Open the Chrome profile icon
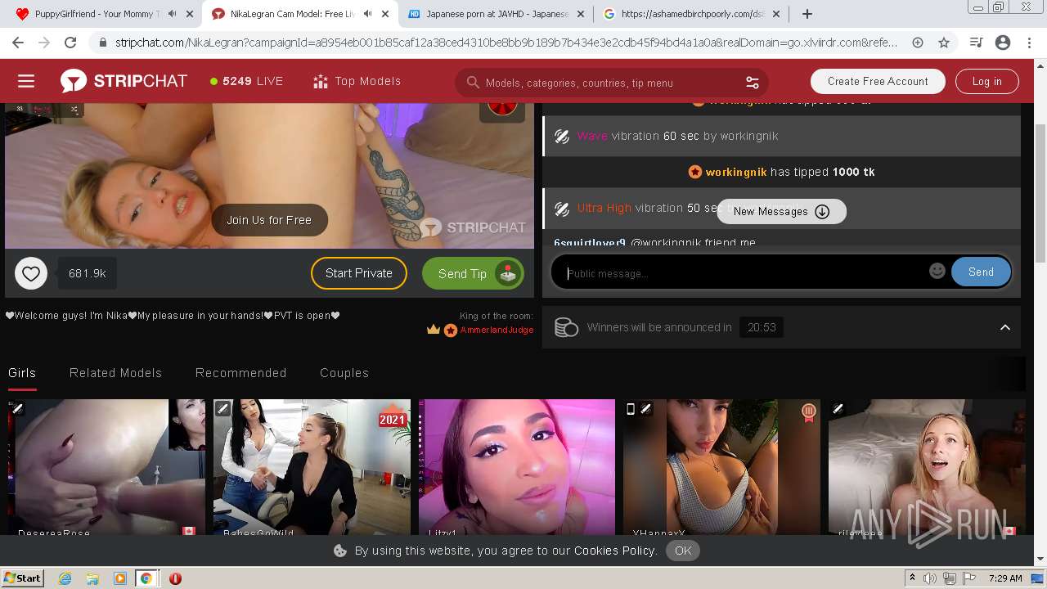This screenshot has width=1047, height=589. point(1003,43)
